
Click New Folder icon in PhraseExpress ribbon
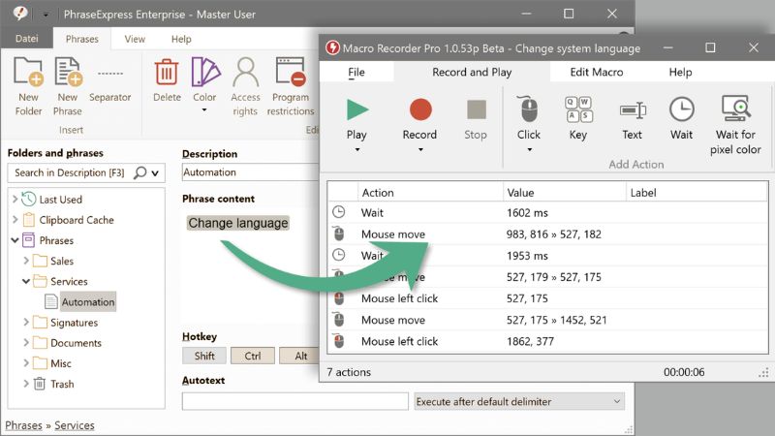(x=28, y=72)
